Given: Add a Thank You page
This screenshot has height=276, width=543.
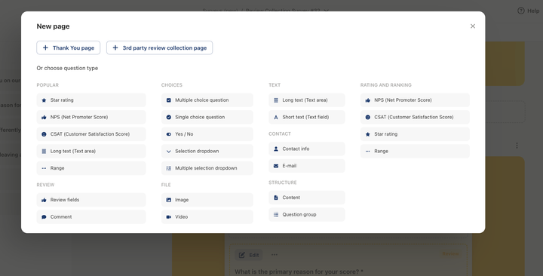Looking at the screenshot, I should coord(68,48).
